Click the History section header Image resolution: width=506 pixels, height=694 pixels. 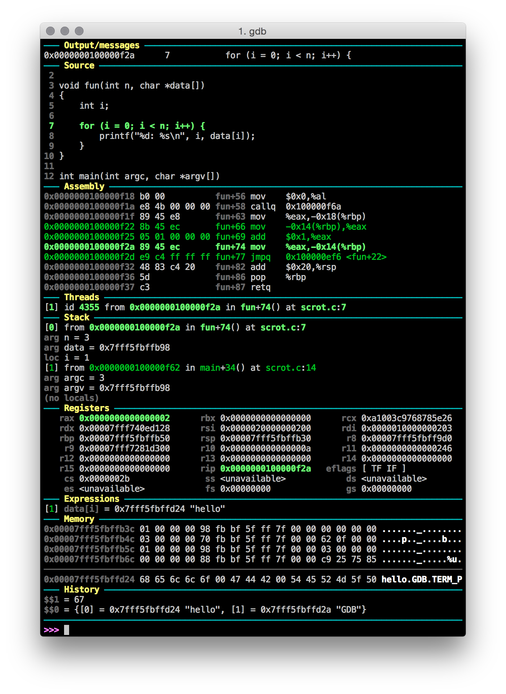82,590
